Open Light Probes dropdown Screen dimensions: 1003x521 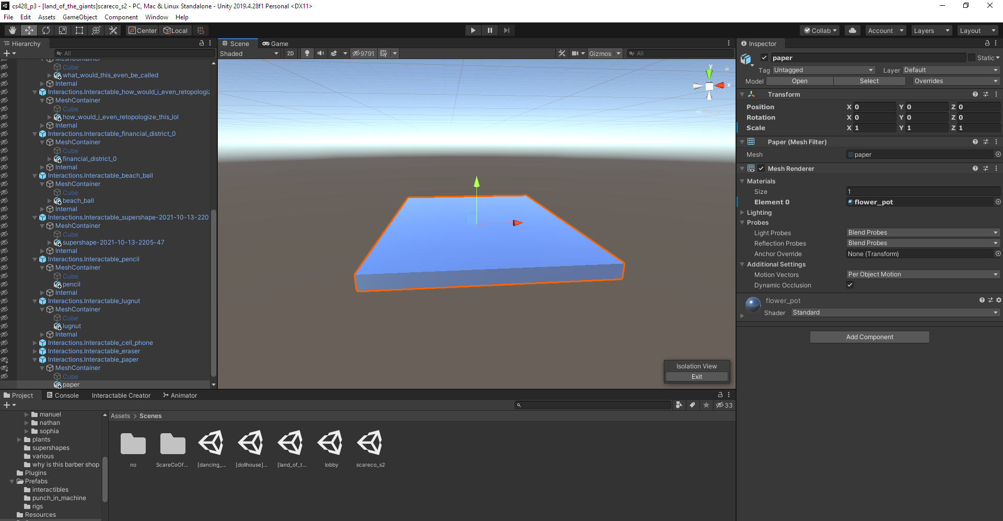tap(923, 233)
